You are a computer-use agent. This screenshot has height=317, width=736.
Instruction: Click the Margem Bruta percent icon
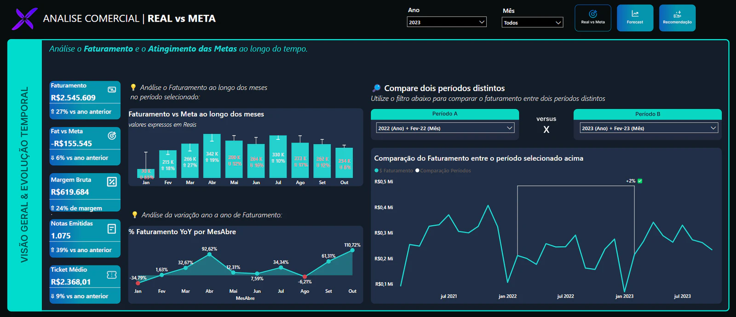tap(112, 182)
